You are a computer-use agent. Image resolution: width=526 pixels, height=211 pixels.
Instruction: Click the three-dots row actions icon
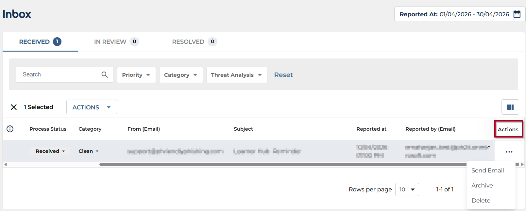pos(509,152)
